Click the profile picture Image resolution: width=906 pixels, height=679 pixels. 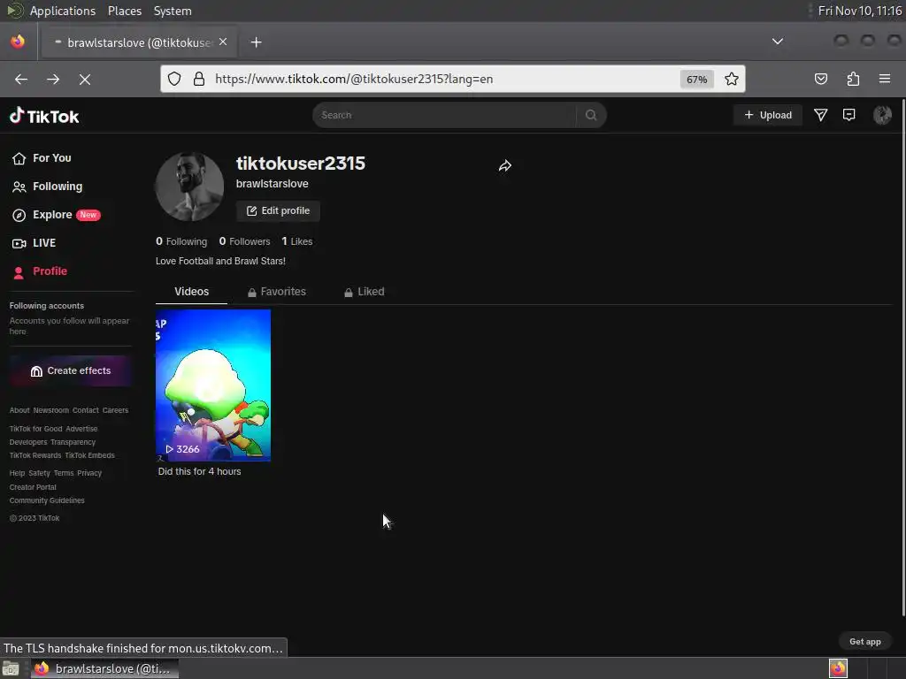(189, 187)
